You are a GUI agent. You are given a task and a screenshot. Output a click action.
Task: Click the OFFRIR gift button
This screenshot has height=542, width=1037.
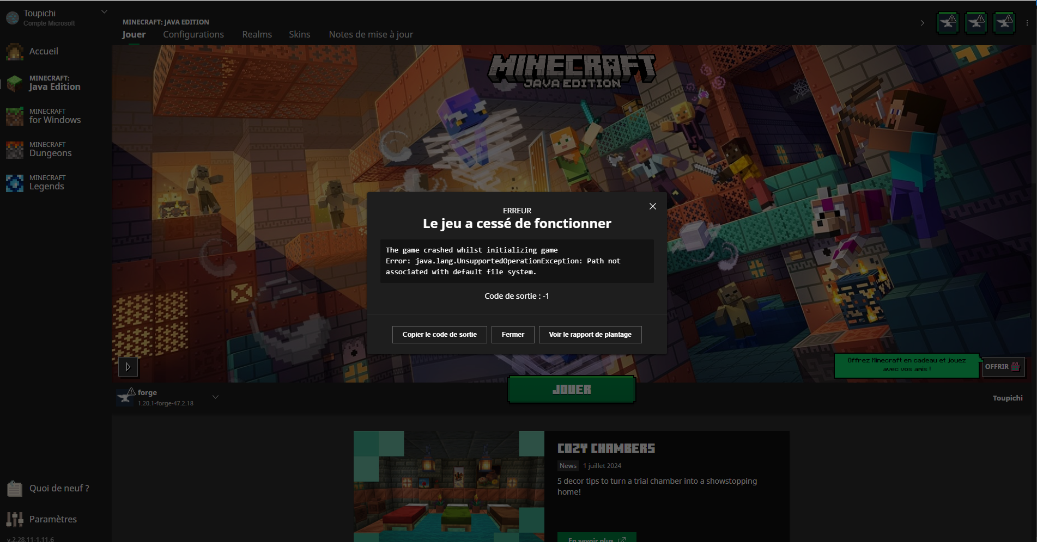click(1003, 367)
